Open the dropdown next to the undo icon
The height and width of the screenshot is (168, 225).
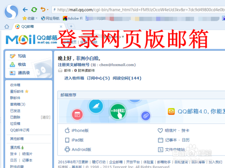[x=48, y=10]
